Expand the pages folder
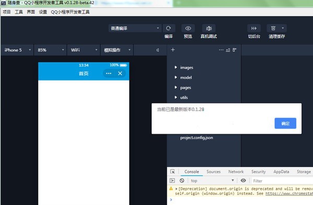This screenshot has width=313, height=205. point(176,87)
